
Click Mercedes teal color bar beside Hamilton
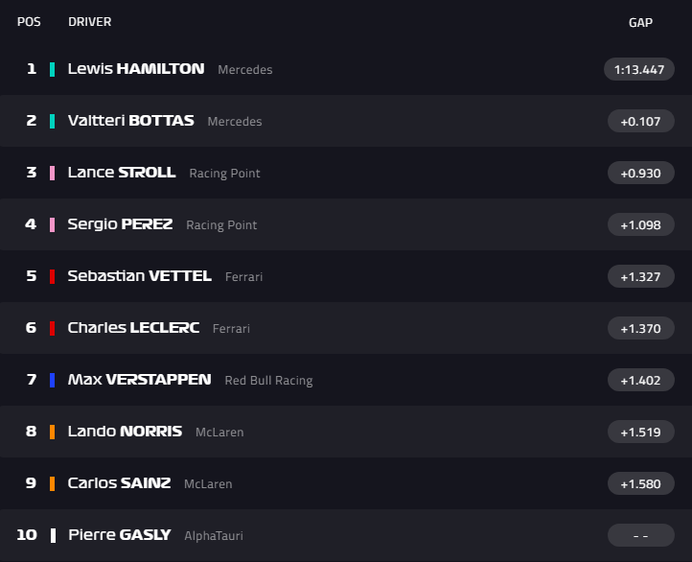click(53, 69)
